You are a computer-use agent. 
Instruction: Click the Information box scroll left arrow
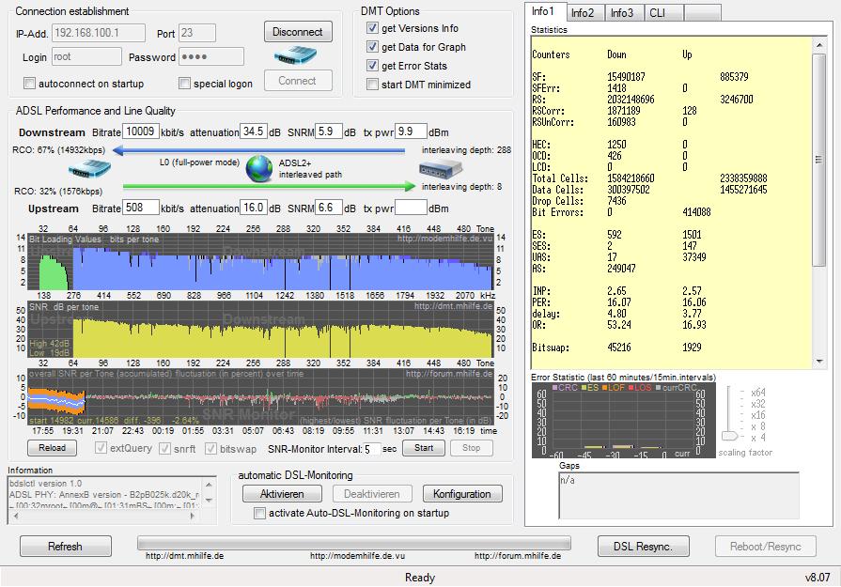16,516
